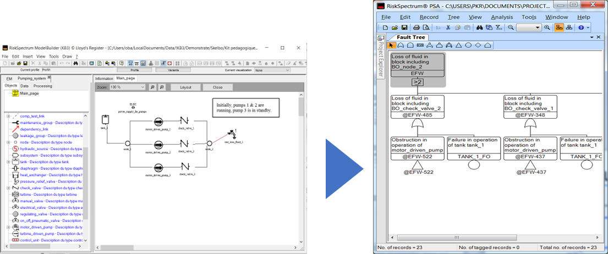608x254 pixels.
Task: Switch to Information tab in ModelBuilder
Action: point(104,78)
